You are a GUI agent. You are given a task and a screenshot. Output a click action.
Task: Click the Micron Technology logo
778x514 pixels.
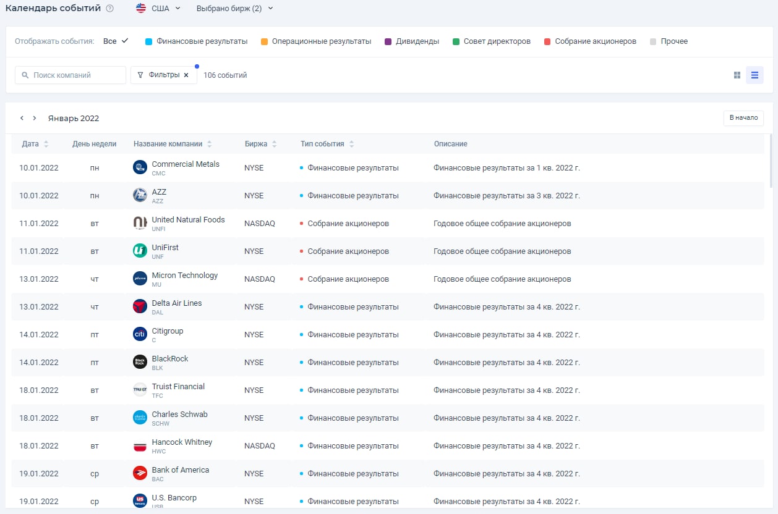coord(140,279)
